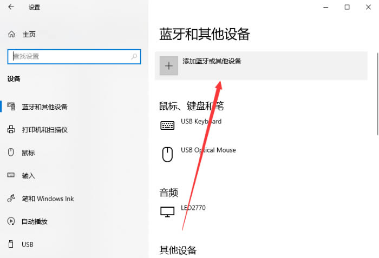Screen dimensions: 379x258
Task: Select the 打印机和扫描仪 printer icon
Action: coord(11,129)
